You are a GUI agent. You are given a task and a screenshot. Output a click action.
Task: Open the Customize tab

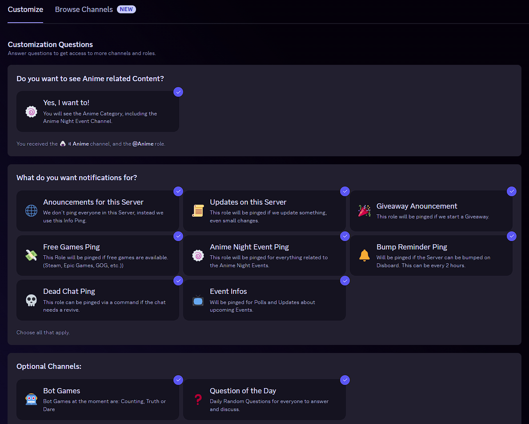[25, 9]
